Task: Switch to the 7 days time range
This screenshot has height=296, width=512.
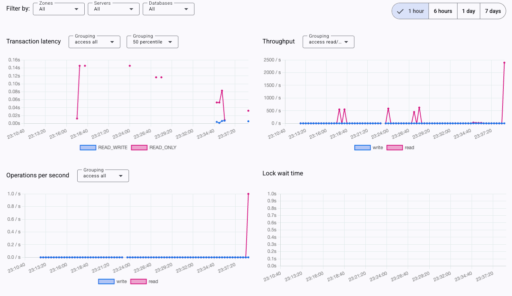Action: click(493, 11)
